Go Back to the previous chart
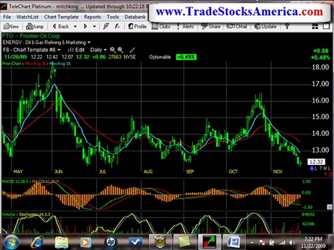Viewport: 334px width, 250px height. (x=61, y=27)
